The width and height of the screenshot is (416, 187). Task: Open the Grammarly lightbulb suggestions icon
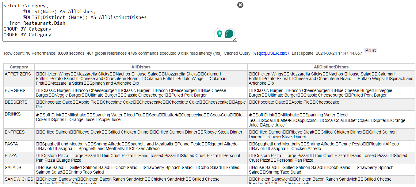tap(219, 34)
